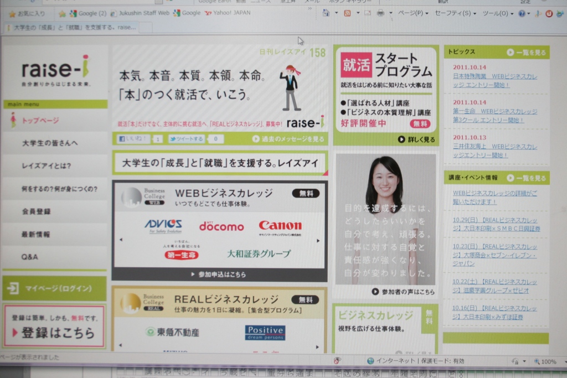Open the Home button dropdown arrow
Image resolution: width=567 pixels, height=378 pixels.
[336, 13]
